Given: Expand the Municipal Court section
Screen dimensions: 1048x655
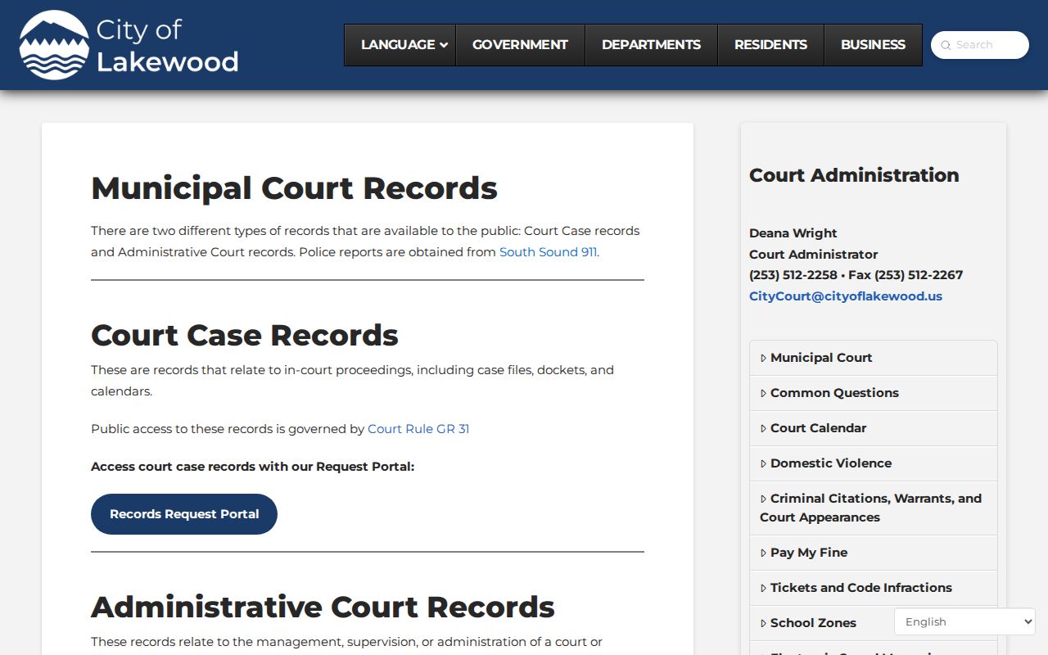Looking at the screenshot, I should pos(874,358).
